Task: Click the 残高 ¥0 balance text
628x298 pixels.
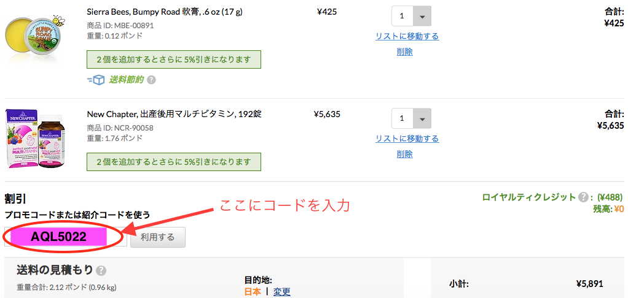Action: point(608,208)
